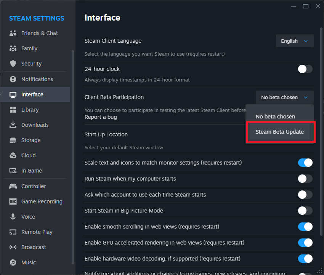Screen dimensions: 324x275
Task: Disable scale text and icons toggle
Action: click(305, 163)
